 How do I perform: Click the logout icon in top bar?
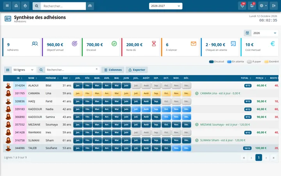click(x=274, y=6)
